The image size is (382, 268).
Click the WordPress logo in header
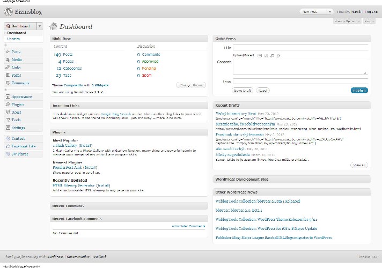pyautogui.click(x=8, y=12)
